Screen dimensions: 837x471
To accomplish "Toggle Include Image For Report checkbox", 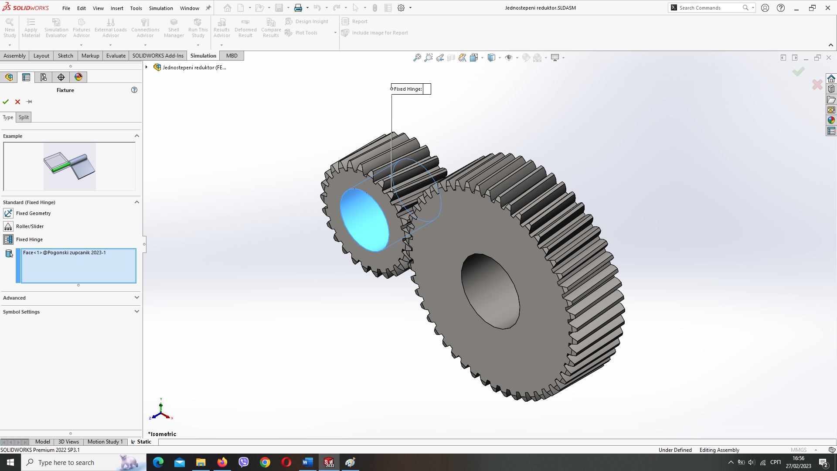I will [x=345, y=32].
